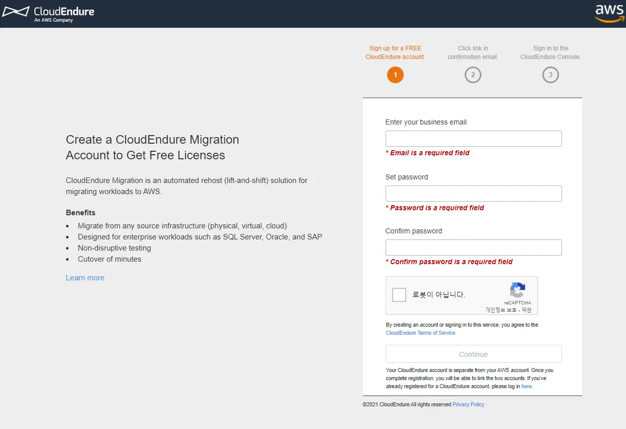Click the reCAPTCHA logo icon
Screen dimensions: 626x429
(x=518, y=290)
